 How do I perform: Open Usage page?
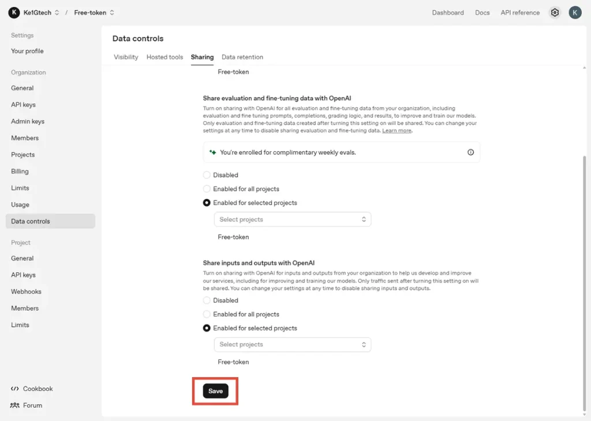(20, 204)
